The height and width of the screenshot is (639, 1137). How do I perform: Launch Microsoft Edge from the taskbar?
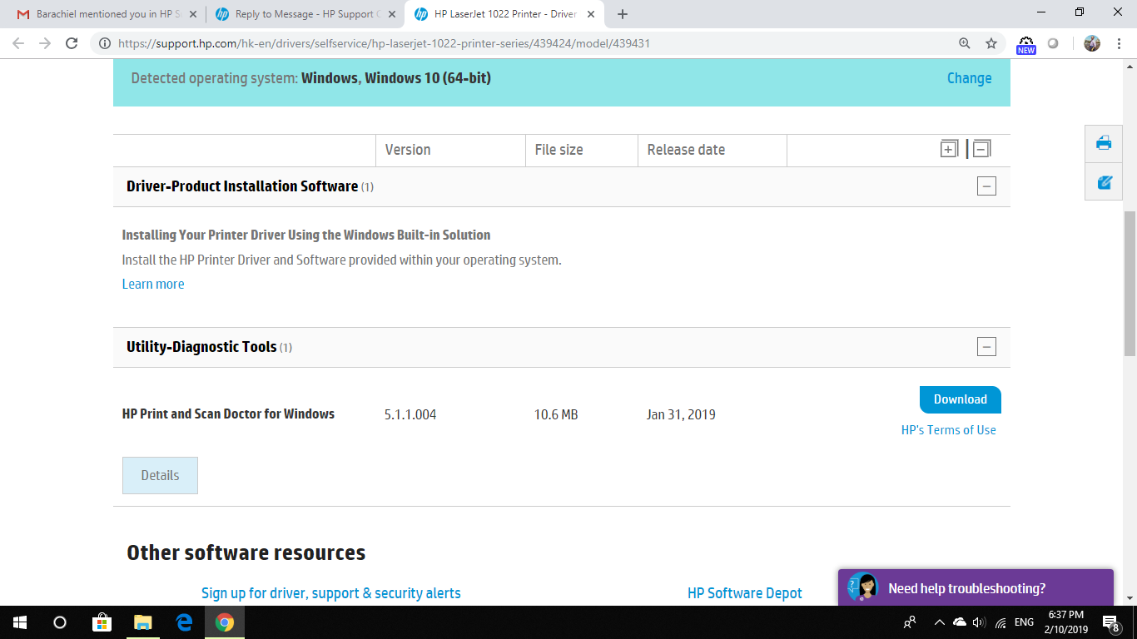click(184, 622)
